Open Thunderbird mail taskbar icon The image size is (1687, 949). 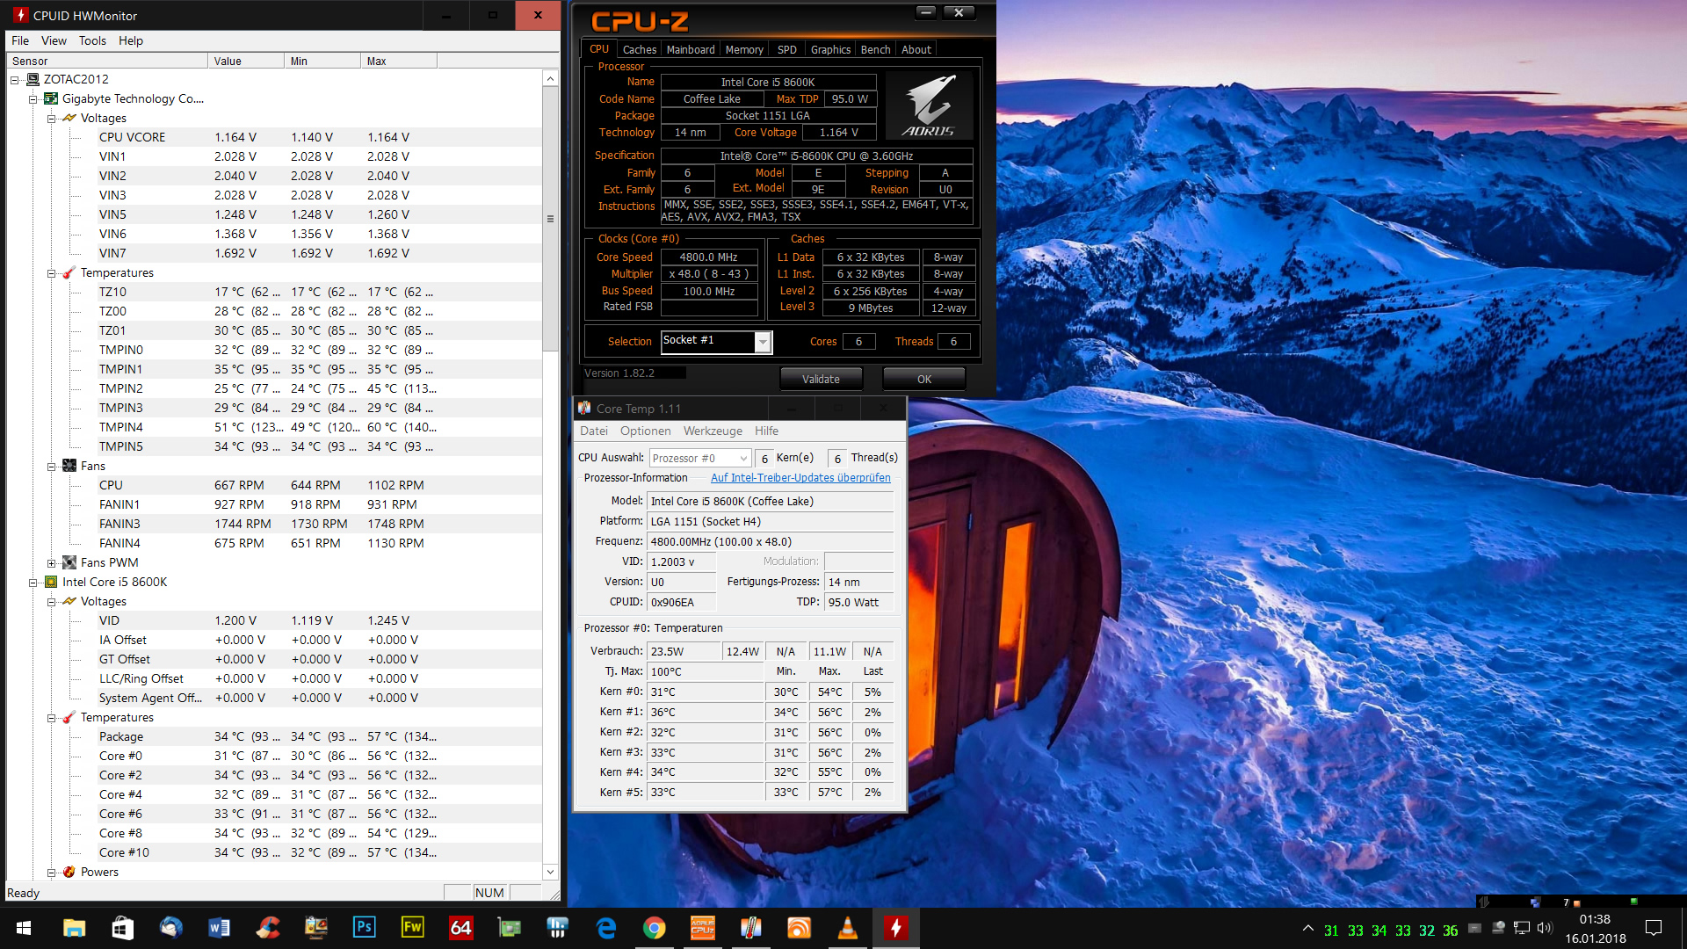point(170,928)
